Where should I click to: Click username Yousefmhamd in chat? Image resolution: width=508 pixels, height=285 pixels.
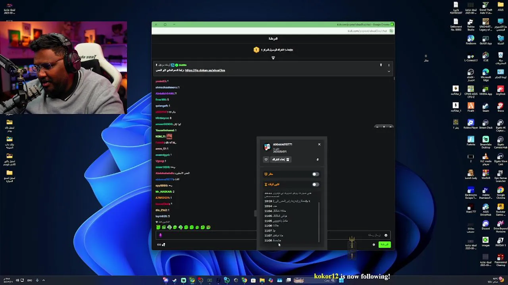pos(165,130)
